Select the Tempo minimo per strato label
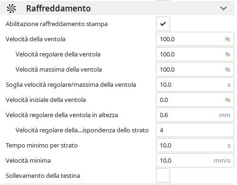Viewport: 237px width, 185px height. pyautogui.click(x=42, y=146)
